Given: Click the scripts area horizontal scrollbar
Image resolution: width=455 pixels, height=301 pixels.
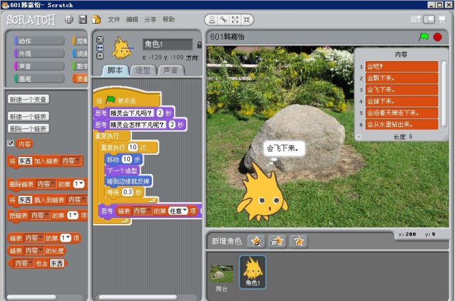Looking at the screenshot, I should [x=138, y=297].
